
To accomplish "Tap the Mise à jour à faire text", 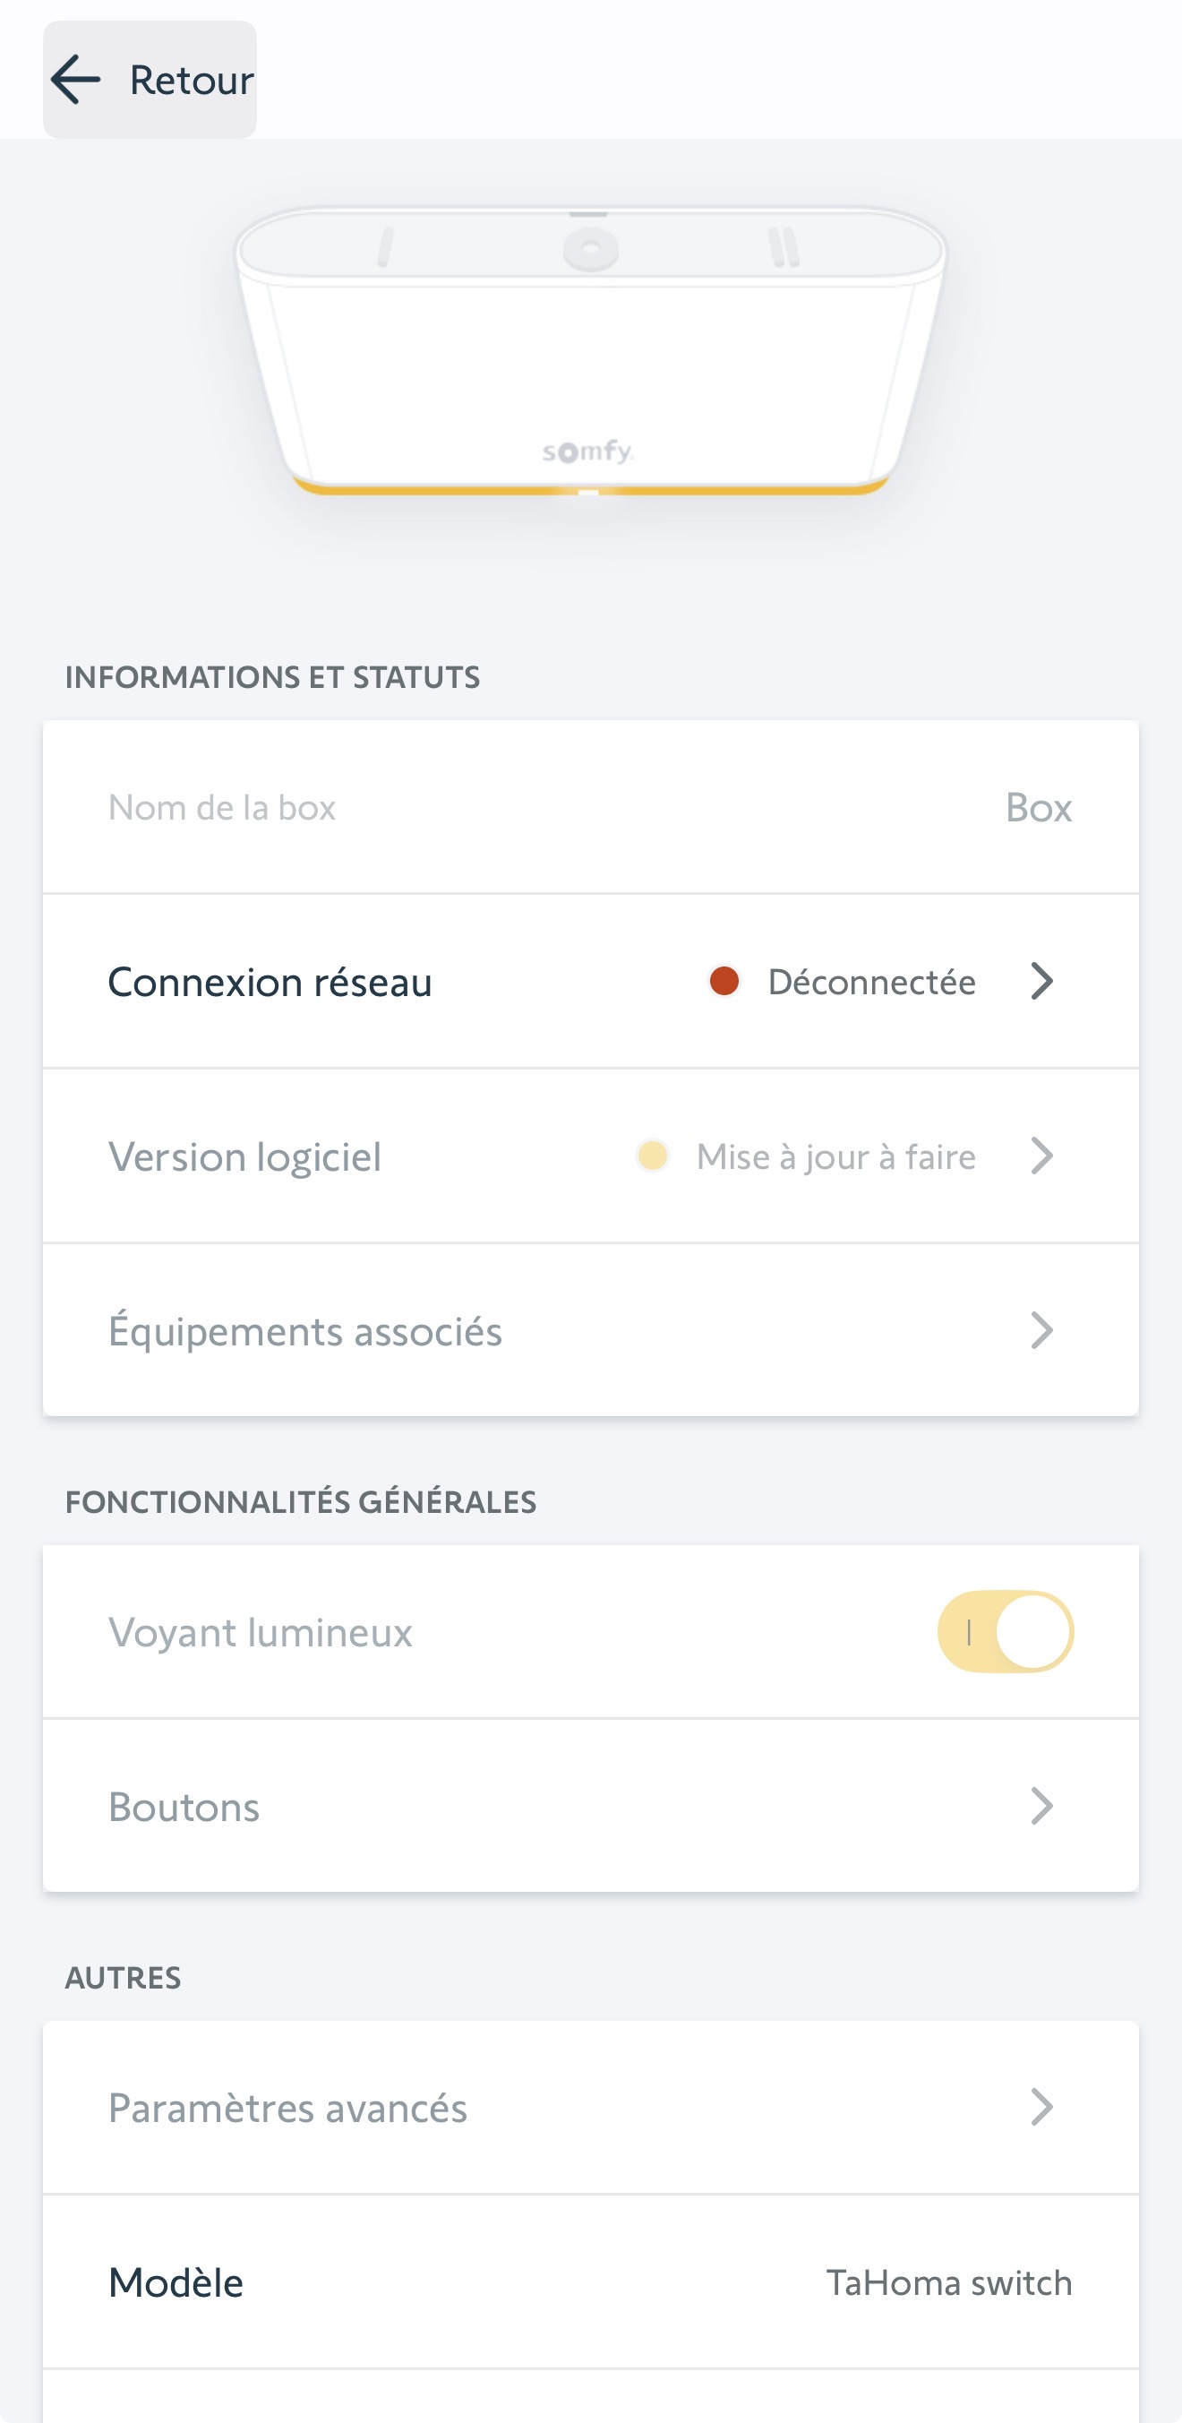I will coord(836,1156).
